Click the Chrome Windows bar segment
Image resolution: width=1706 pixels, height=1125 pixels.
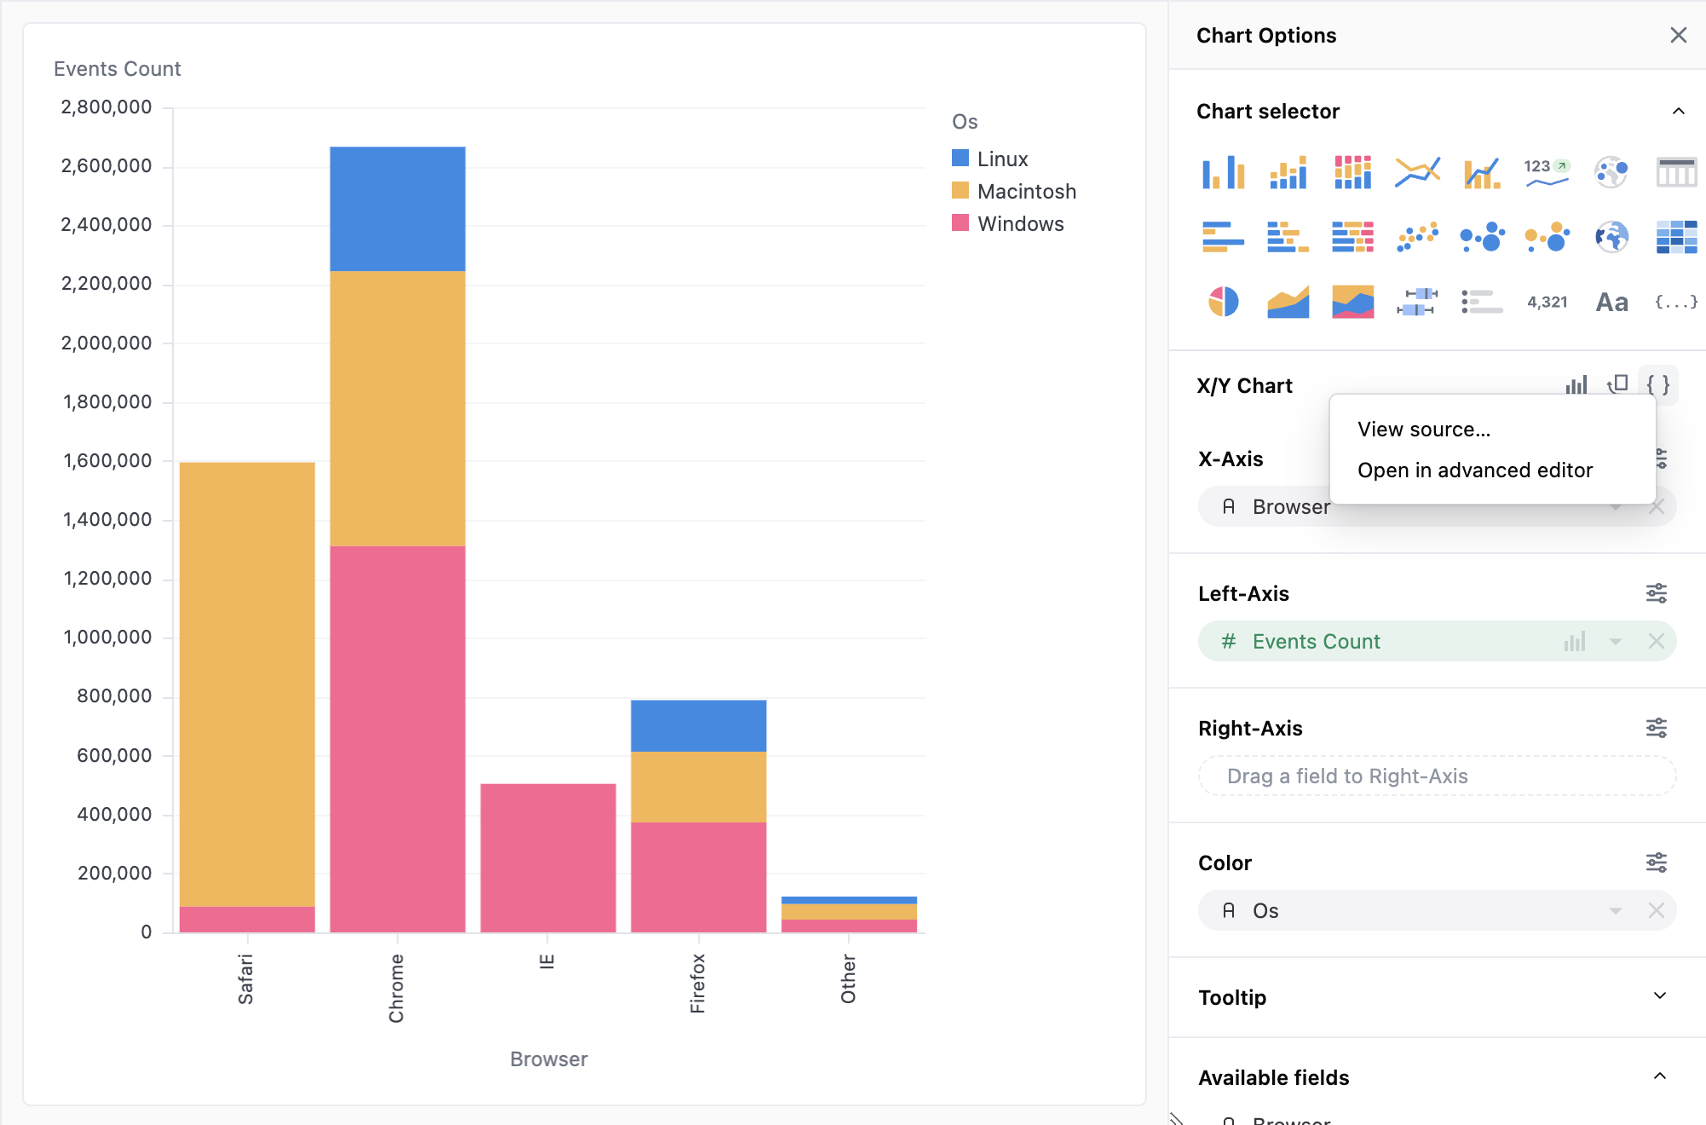pyautogui.click(x=398, y=739)
